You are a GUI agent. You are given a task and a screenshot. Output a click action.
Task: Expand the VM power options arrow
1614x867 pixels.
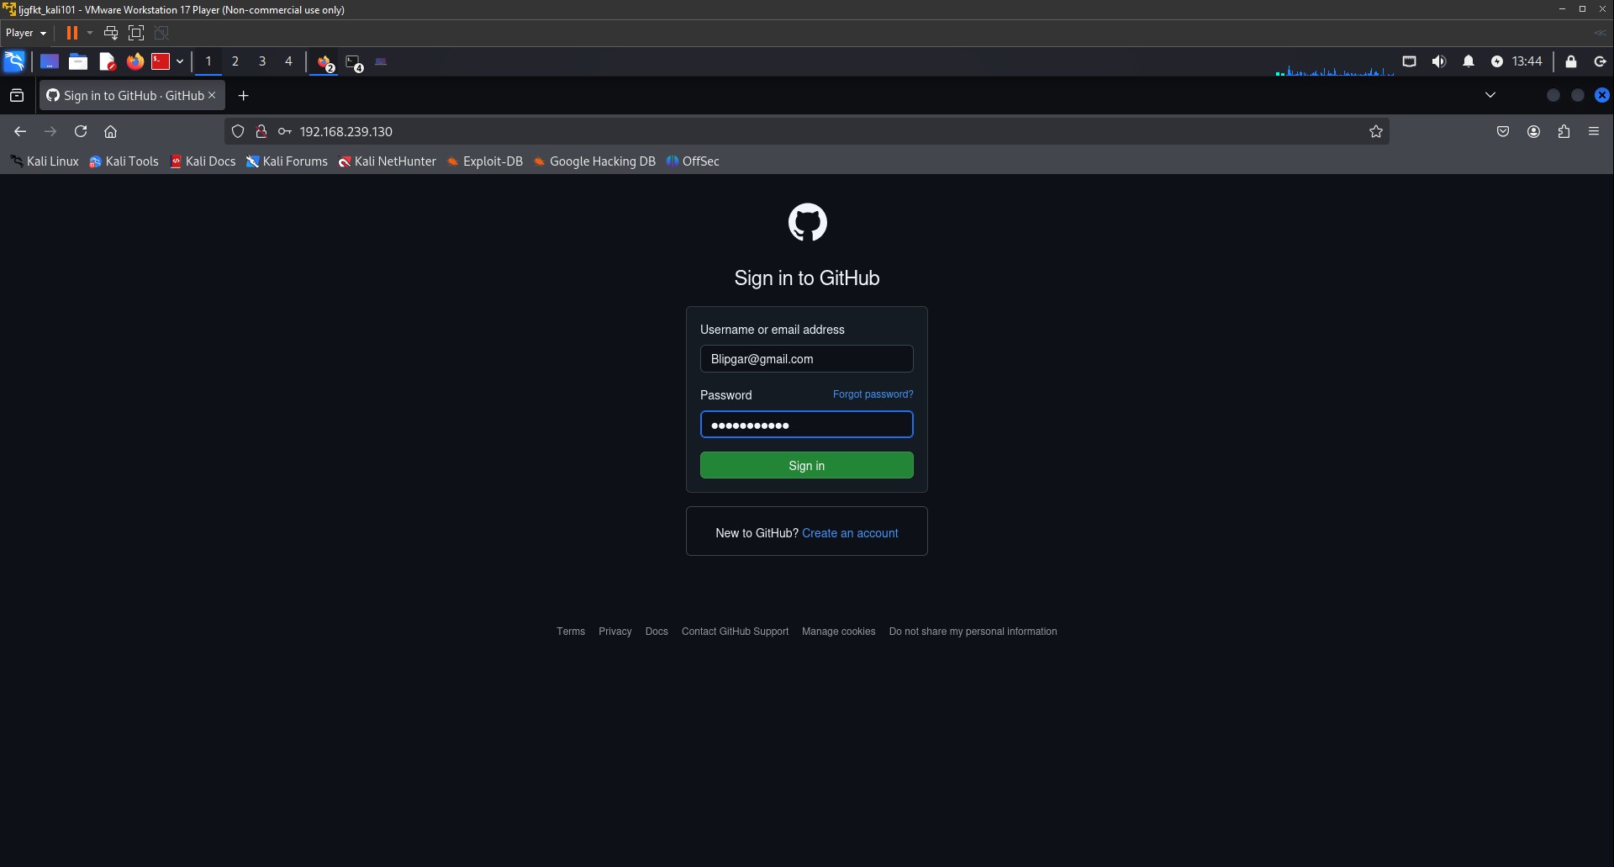(90, 33)
